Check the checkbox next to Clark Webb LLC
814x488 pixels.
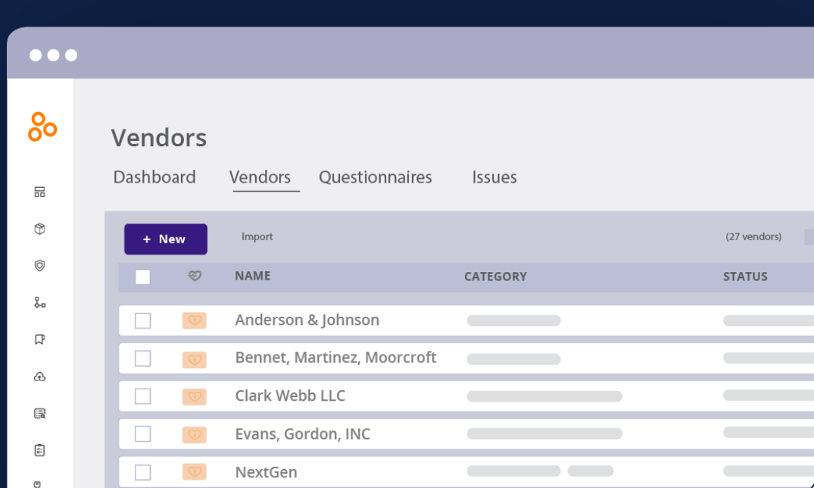pos(142,396)
